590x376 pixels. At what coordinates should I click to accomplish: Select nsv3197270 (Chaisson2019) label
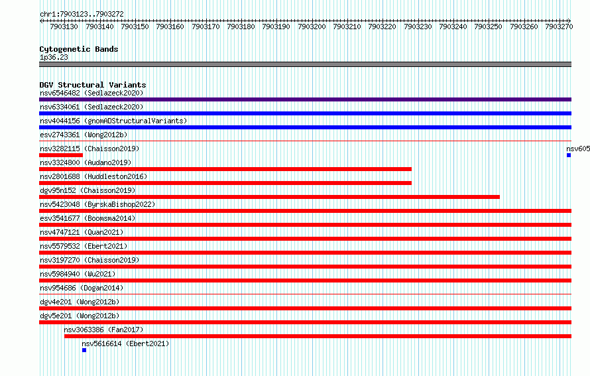coord(89,260)
